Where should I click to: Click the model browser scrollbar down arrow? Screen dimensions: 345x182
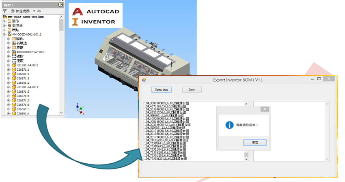pyautogui.click(x=61, y=113)
